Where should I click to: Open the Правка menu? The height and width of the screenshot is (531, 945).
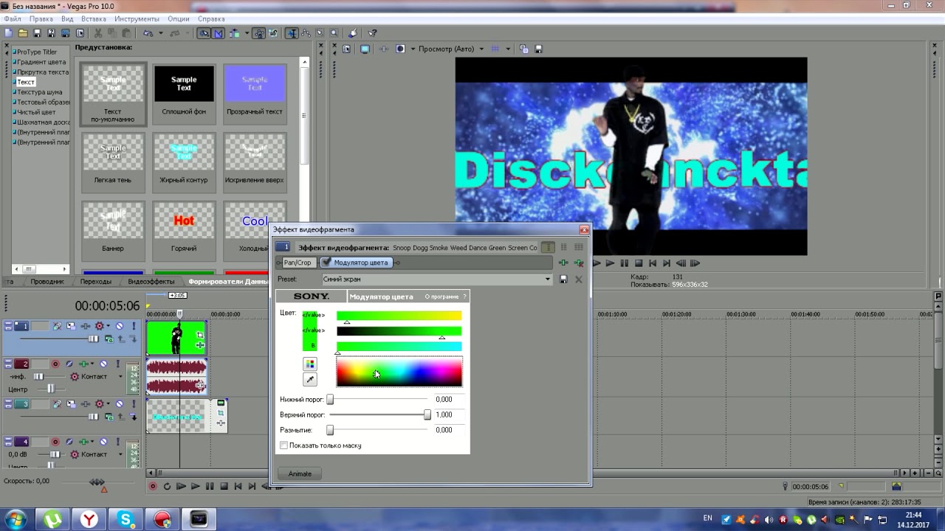[41, 18]
